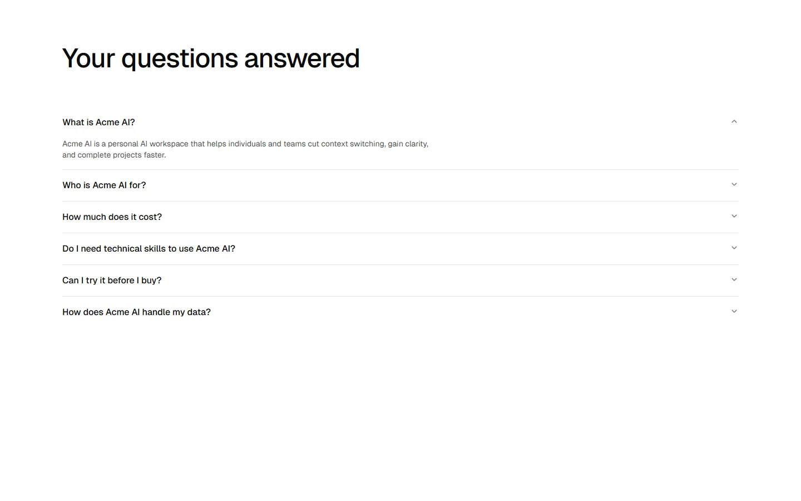Click the chevron beside "Do I need technical skills"
The width and height of the screenshot is (801, 501).
tap(734, 248)
